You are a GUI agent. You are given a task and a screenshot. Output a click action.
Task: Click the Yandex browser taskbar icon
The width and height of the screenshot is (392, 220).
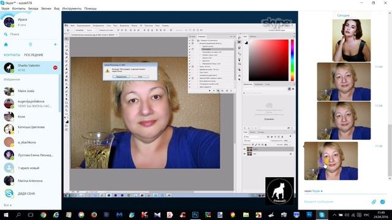coord(170,215)
